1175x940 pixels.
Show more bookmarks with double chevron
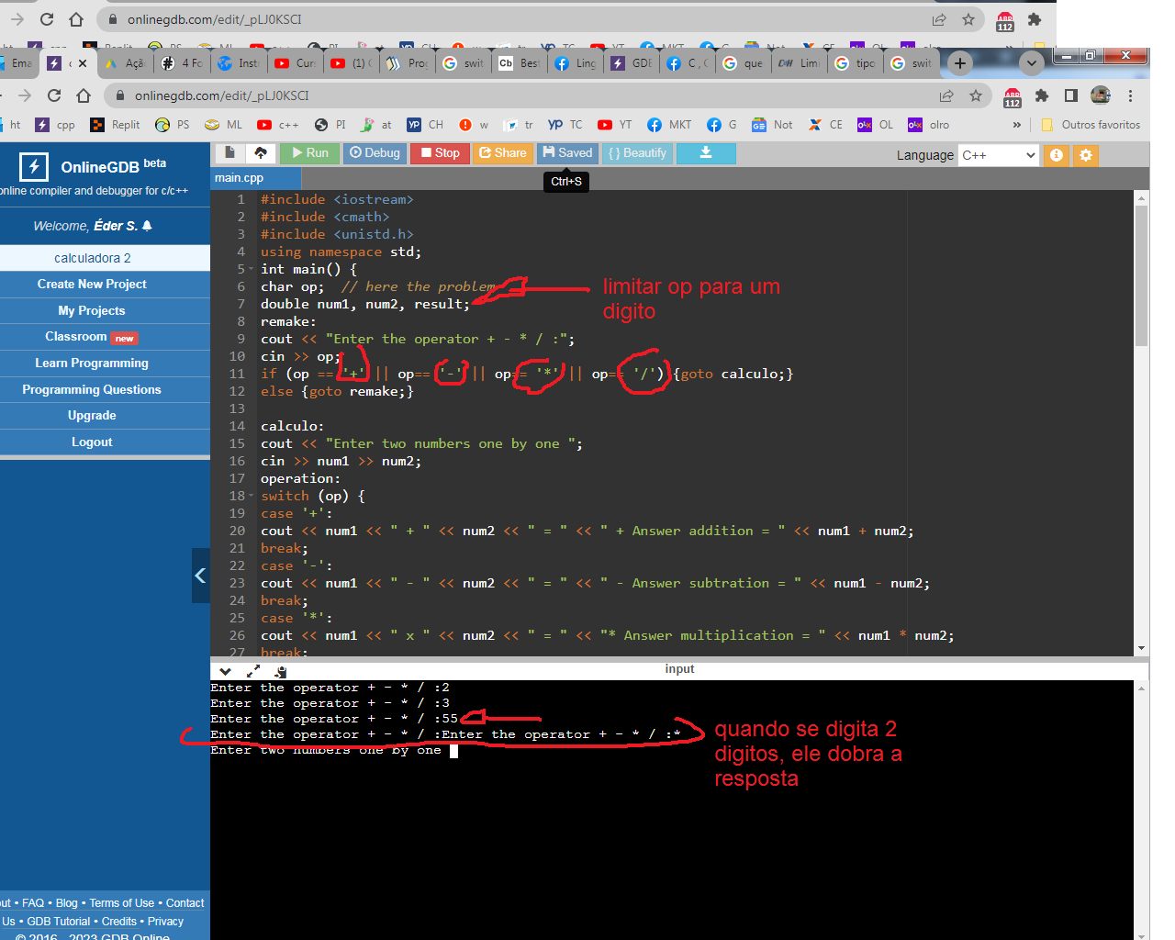[x=1016, y=125]
